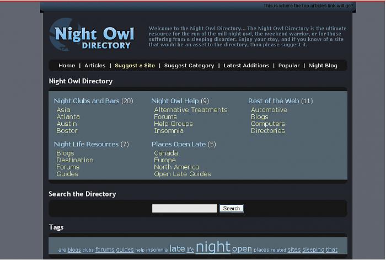Click the 'forums' tag
Image resolution: width=386 pixels, height=260 pixels.
(x=105, y=250)
